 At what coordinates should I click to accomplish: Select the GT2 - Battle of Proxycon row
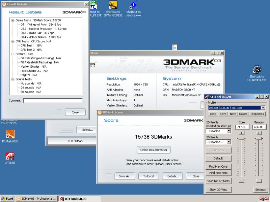[x=44, y=29]
